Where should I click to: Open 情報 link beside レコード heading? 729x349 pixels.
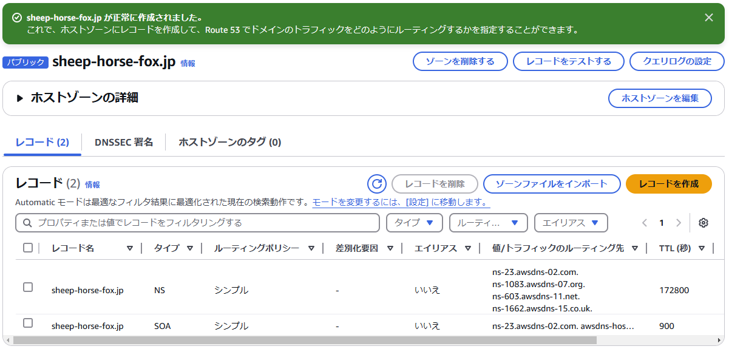point(92,185)
